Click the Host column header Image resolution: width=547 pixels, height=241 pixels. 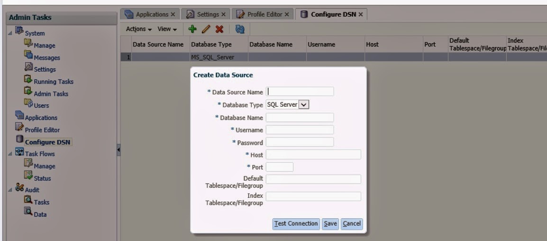394,45
